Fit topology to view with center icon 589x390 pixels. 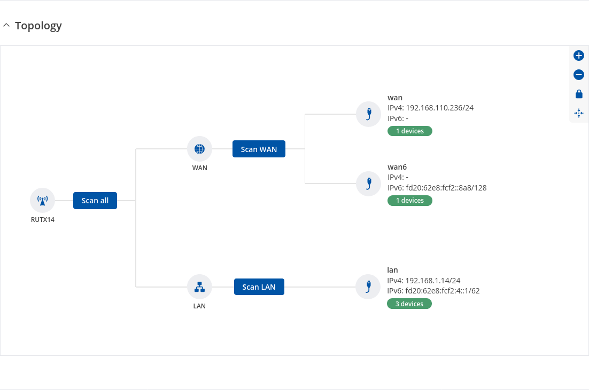578,113
